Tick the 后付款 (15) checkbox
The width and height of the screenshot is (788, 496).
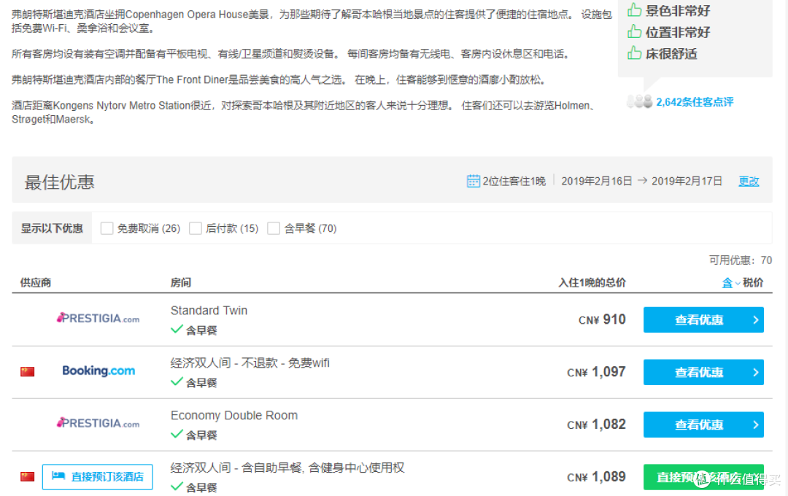pyautogui.click(x=196, y=228)
